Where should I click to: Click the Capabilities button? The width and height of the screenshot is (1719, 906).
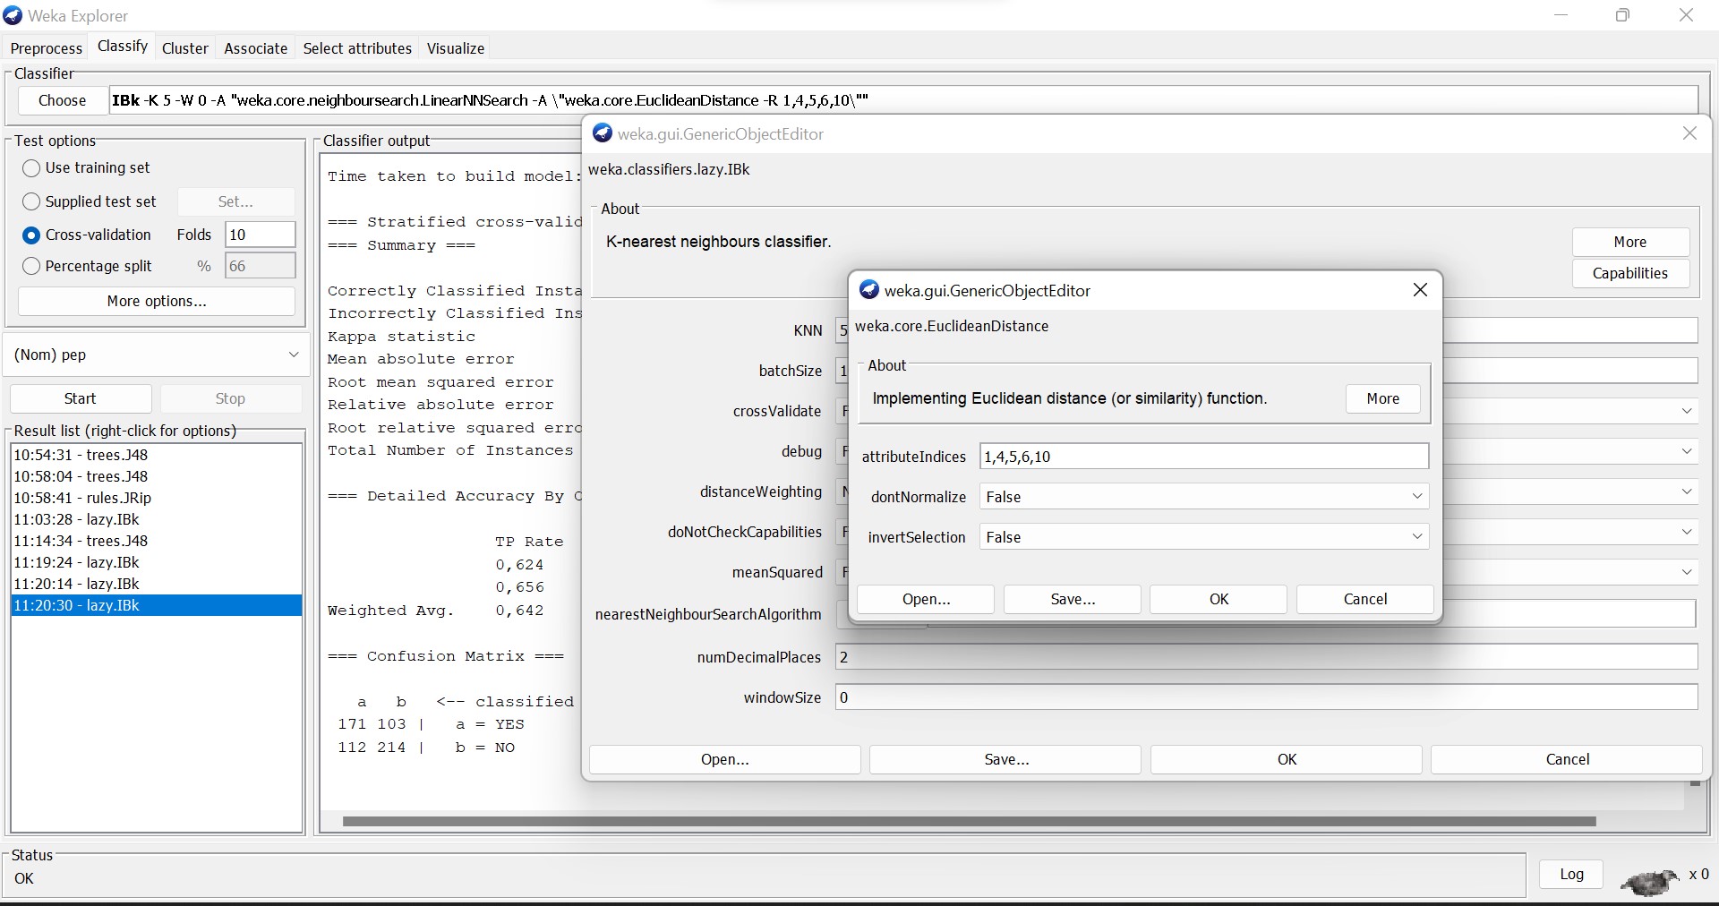pos(1629,274)
